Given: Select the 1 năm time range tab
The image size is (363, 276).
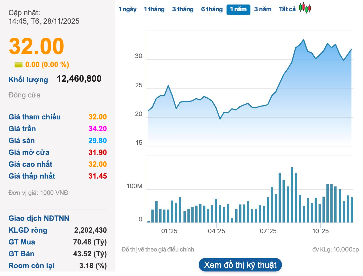Looking at the screenshot, I should pos(238,9).
